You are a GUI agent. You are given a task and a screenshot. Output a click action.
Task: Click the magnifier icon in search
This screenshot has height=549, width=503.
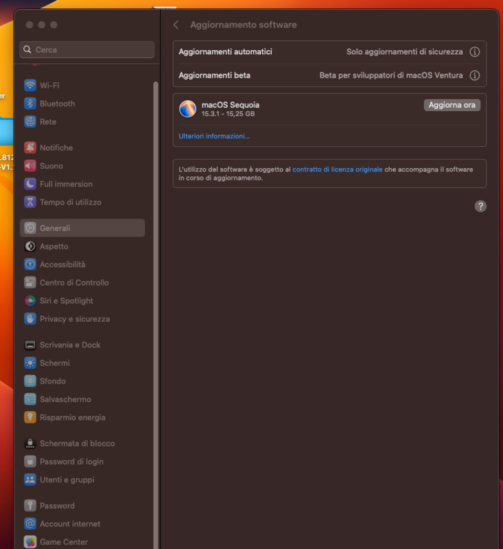click(x=27, y=49)
